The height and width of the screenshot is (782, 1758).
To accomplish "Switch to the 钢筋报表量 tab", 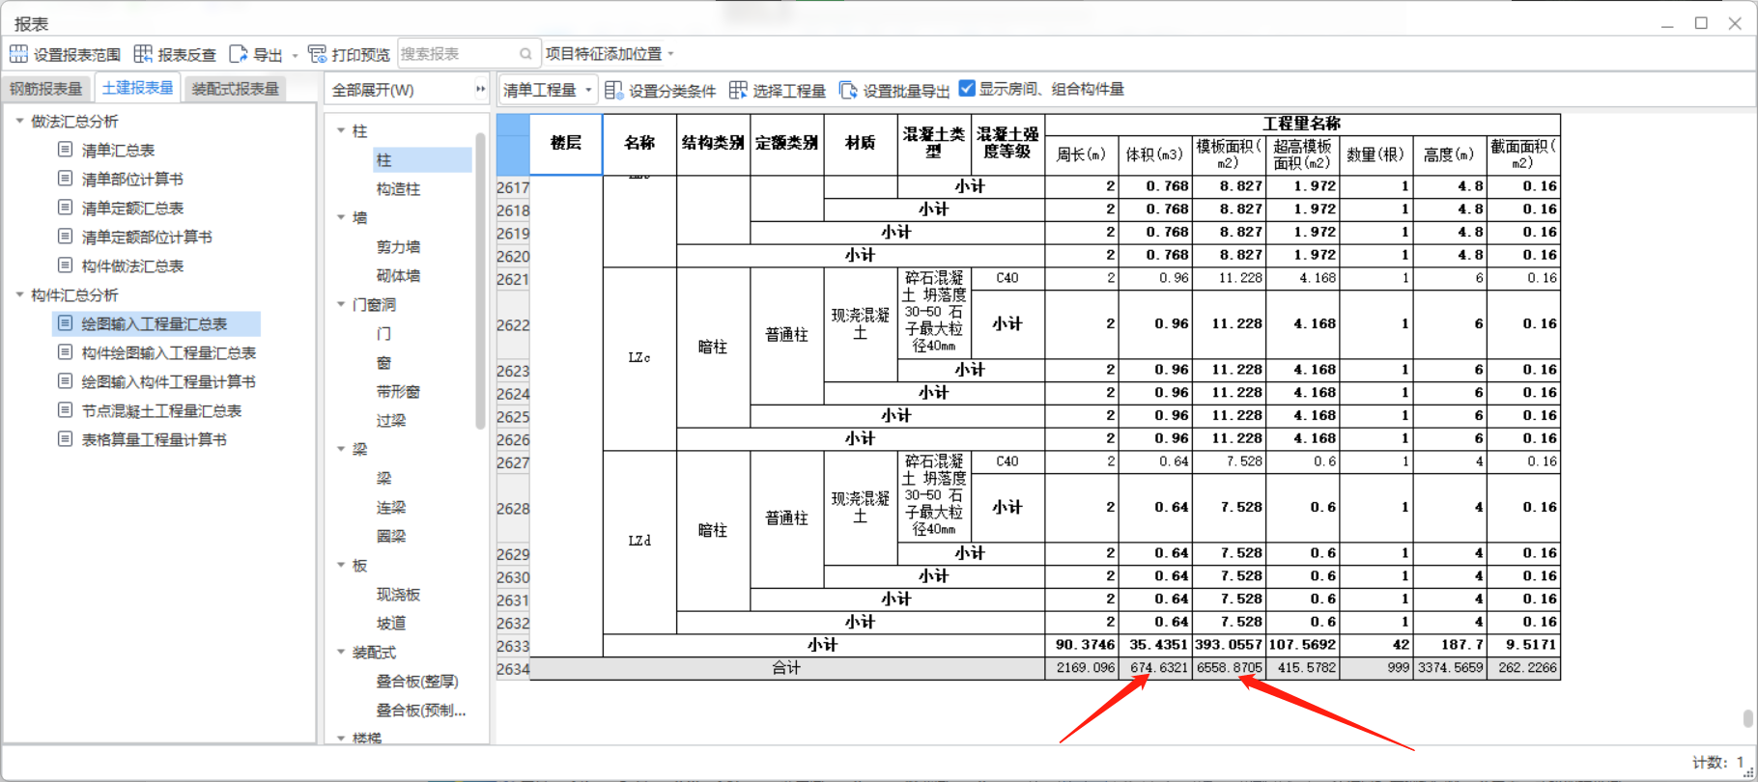I will [x=46, y=89].
